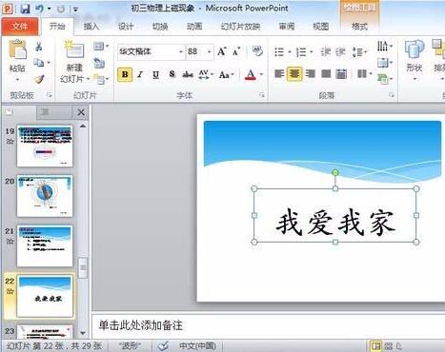445x352 pixels.
Task: Open the paragraph dialog launcher
Action: click(392, 95)
